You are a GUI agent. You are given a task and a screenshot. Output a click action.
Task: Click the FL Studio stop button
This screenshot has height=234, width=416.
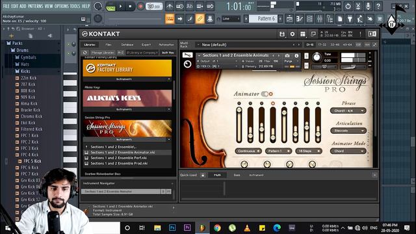coord(130,6)
